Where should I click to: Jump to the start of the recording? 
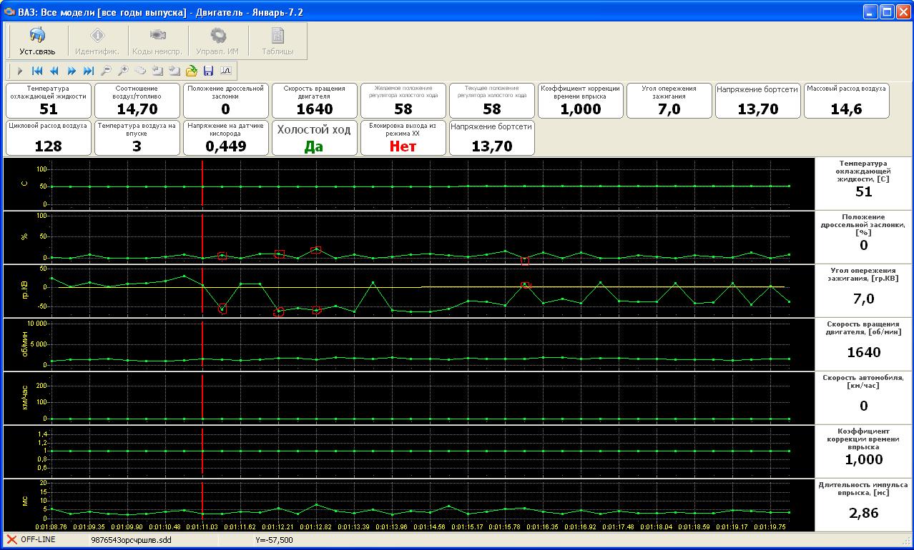point(37,71)
